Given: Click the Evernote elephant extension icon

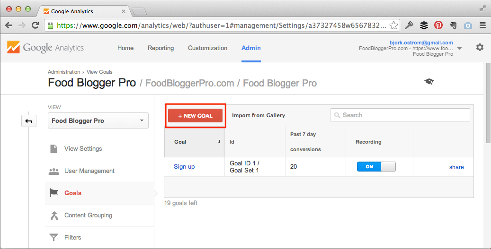Looking at the screenshot, I should (453, 26).
